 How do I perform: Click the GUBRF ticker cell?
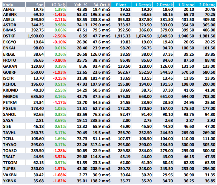pyautogui.click(x=10, y=72)
